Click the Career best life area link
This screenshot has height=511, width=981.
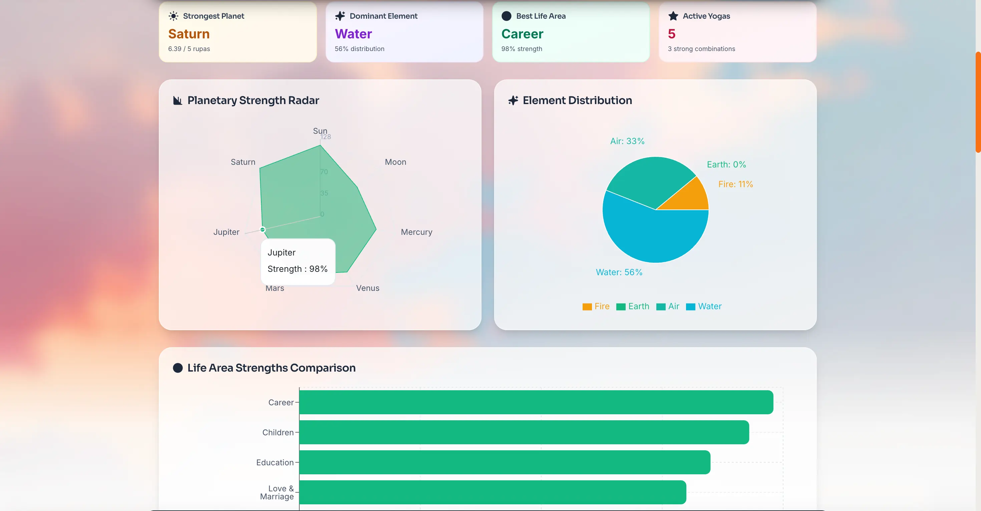[x=522, y=34]
